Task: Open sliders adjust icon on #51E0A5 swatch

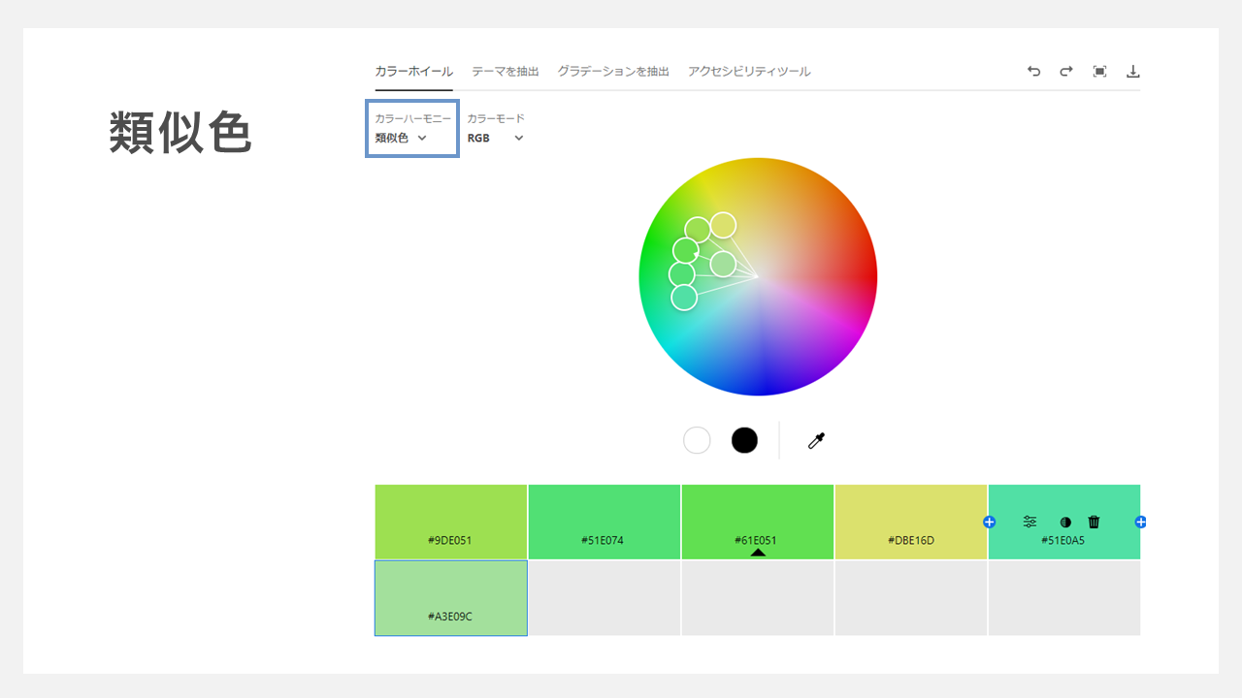Action: click(x=1030, y=522)
